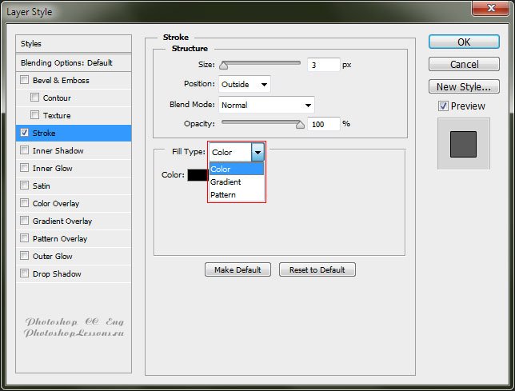Image resolution: width=515 pixels, height=391 pixels.
Task: Open the Blend Mode dropdown
Action: tap(266, 105)
